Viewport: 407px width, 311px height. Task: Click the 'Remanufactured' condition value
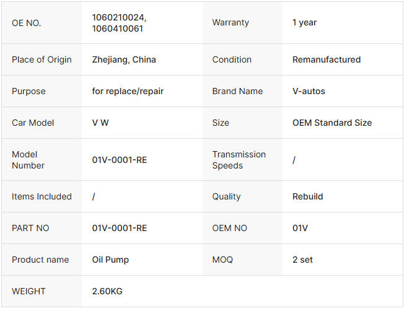[x=326, y=60]
